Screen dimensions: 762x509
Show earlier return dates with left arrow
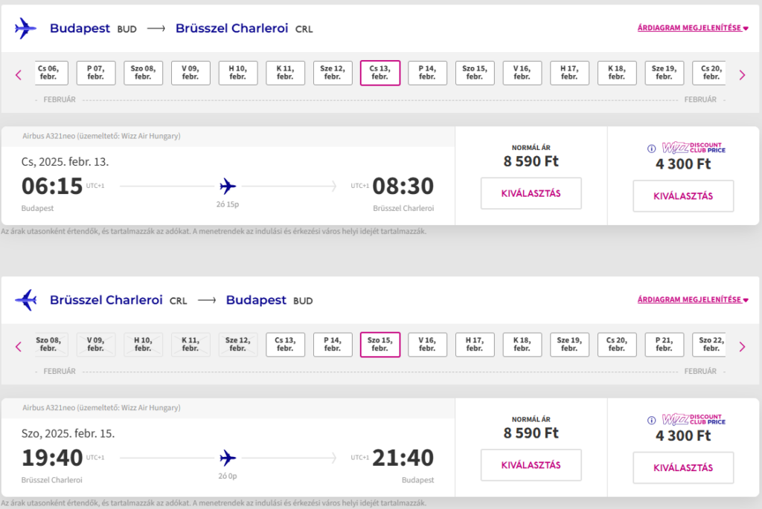click(x=19, y=347)
